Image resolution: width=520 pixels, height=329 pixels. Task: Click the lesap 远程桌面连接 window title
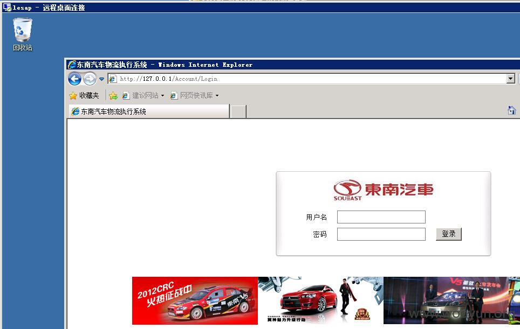point(49,8)
